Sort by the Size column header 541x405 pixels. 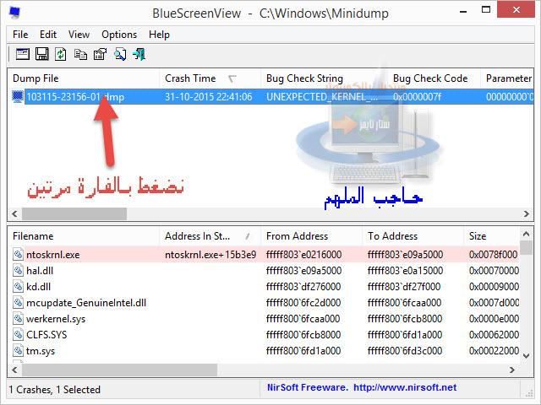(491, 236)
